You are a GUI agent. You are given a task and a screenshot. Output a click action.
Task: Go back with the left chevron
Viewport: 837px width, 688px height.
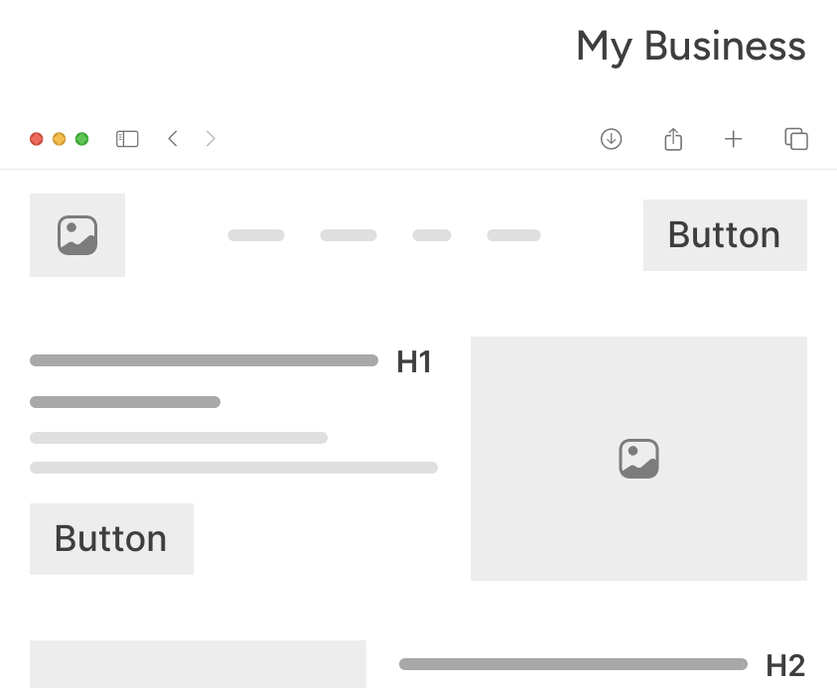pos(173,139)
